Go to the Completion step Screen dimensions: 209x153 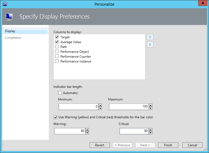coord(13,38)
